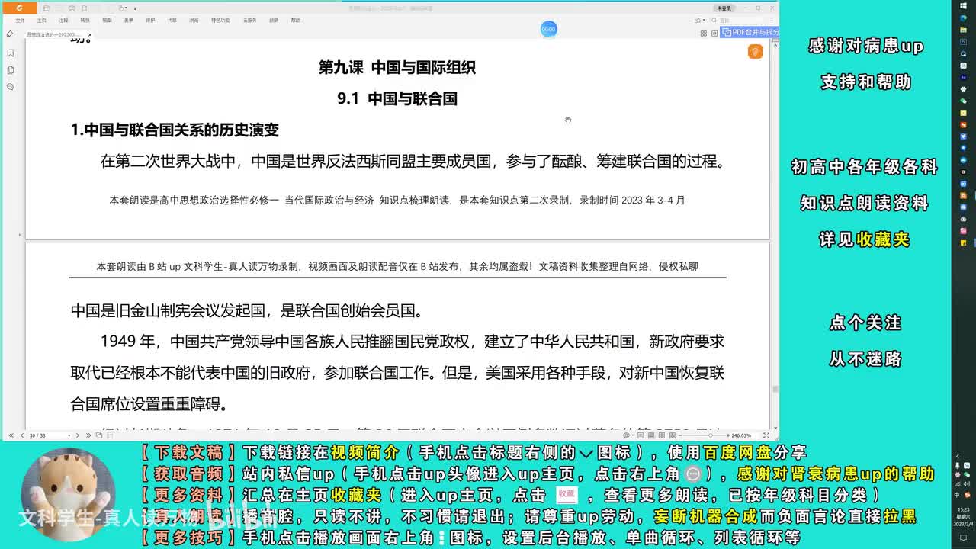Switch to the 注释 ribbon tab

click(63, 21)
